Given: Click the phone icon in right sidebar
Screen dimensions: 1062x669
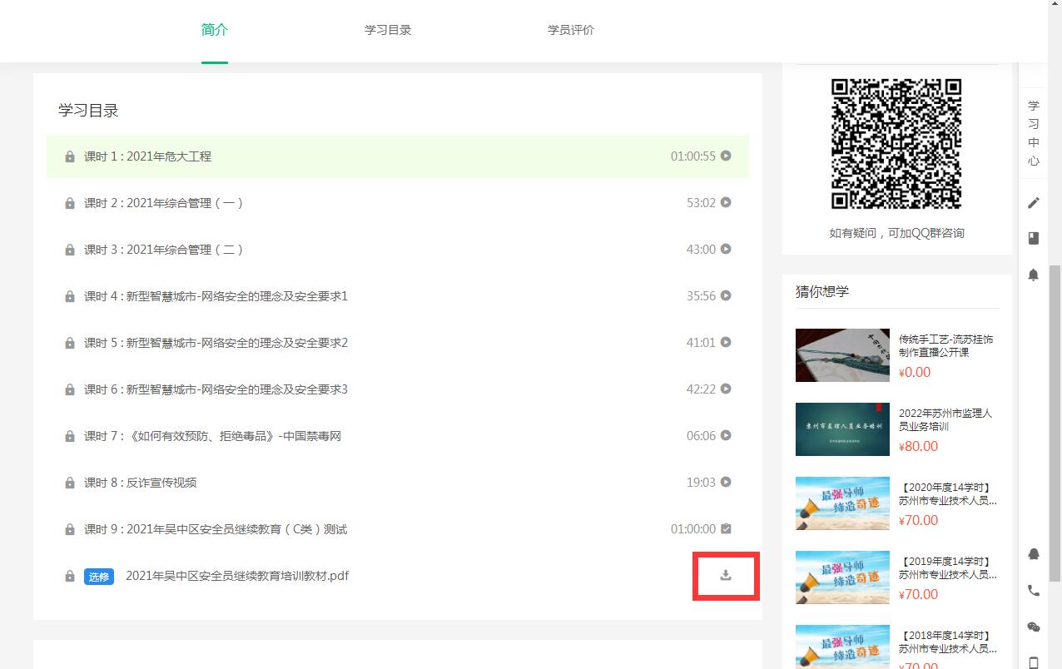Looking at the screenshot, I should (x=1034, y=591).
